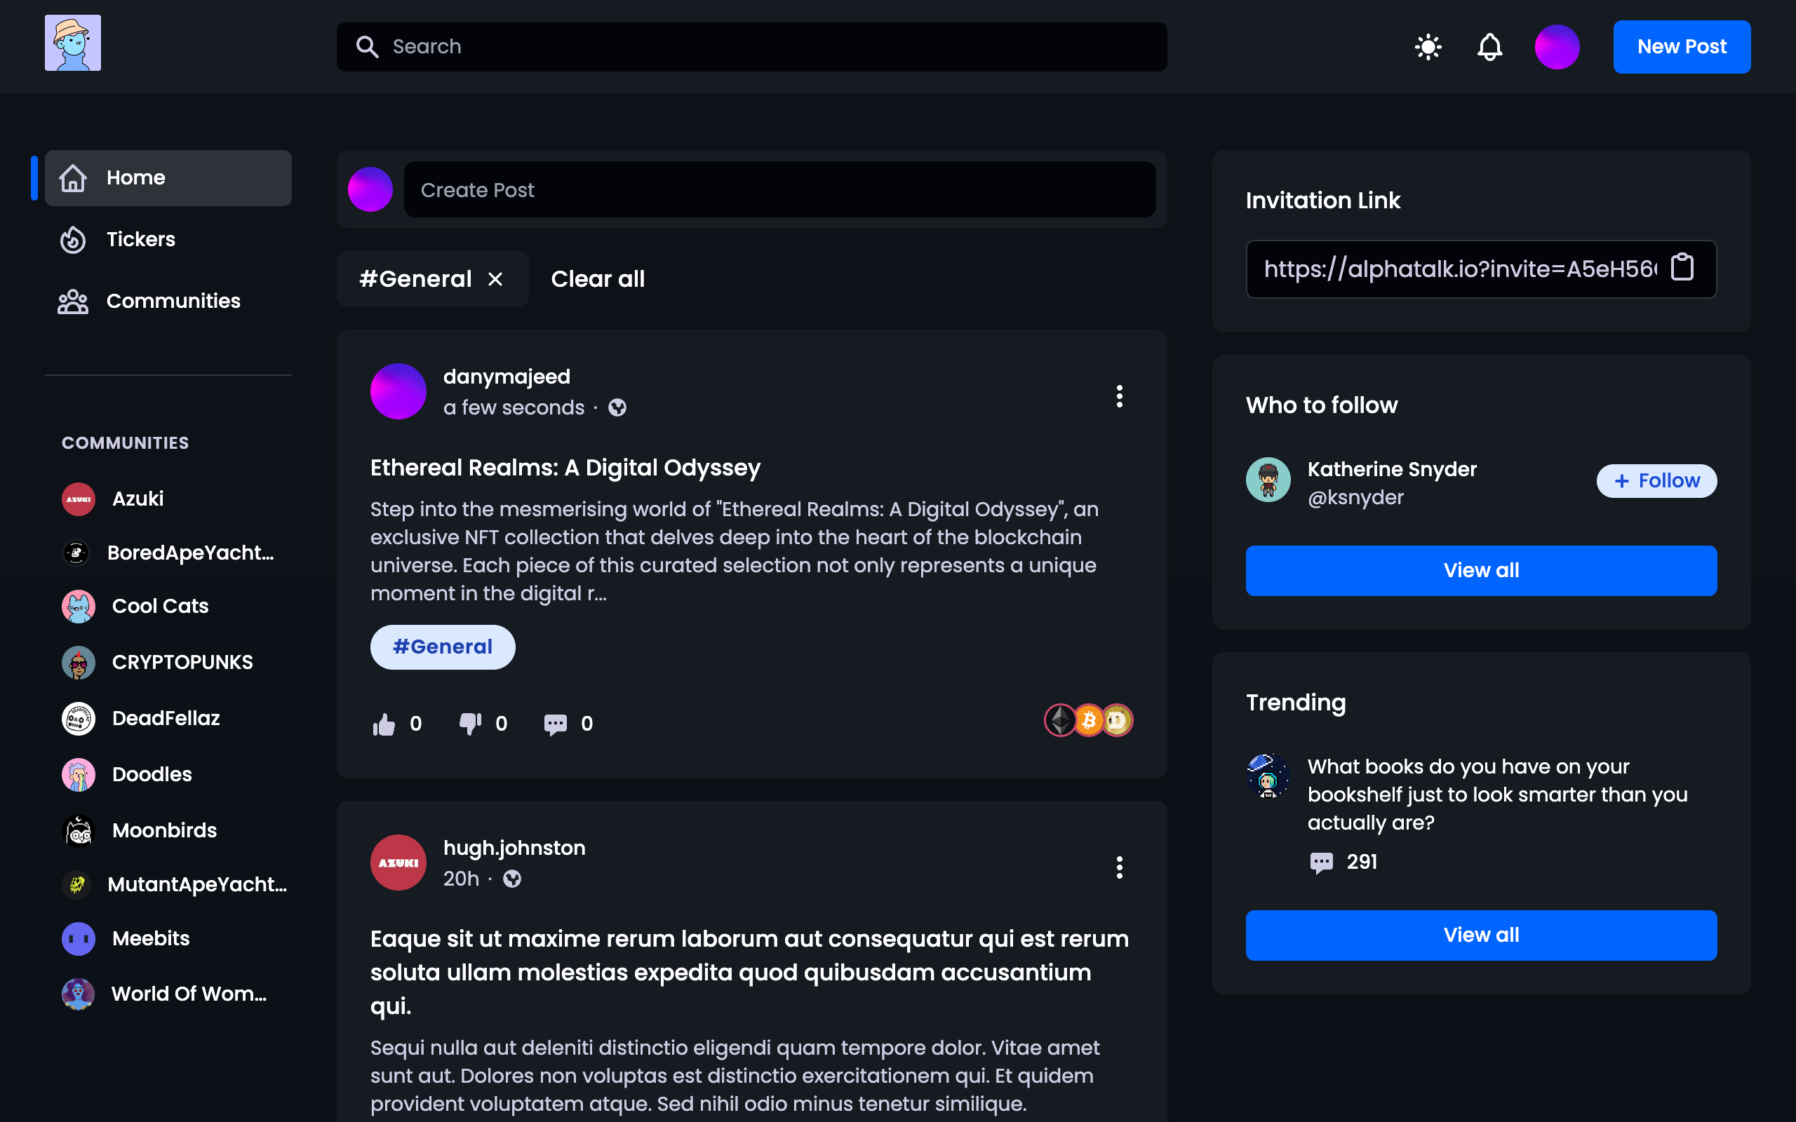This screenshot has height=1122, width=1796.
Task: Toggle the light/dark theme sun icon
Action: (x=1428, y=47)
